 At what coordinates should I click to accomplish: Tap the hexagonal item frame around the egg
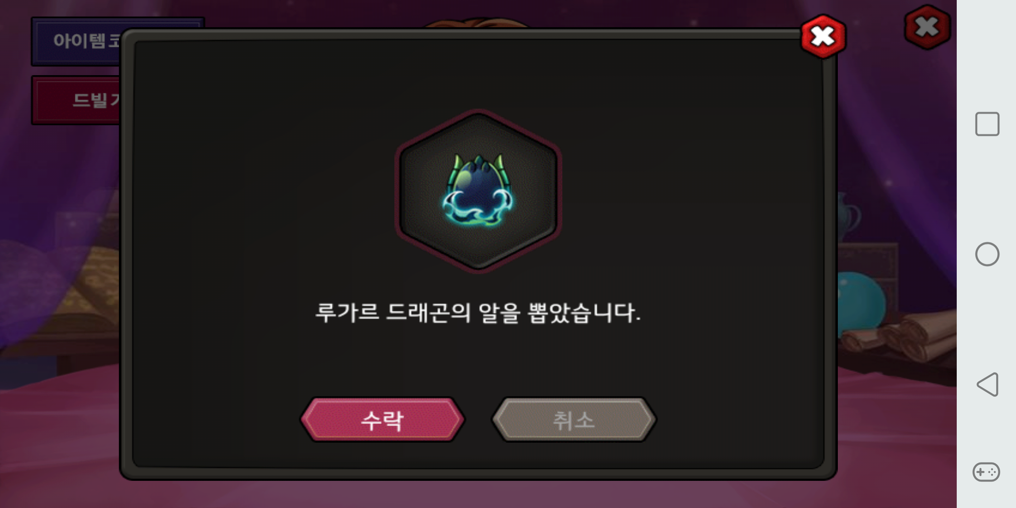[478, 191]
